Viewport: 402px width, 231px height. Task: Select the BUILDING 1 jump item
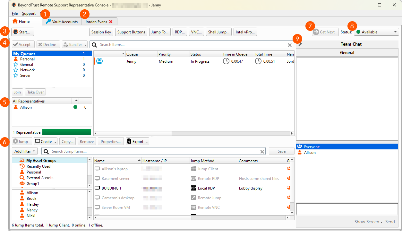click(x=192, y=188)
